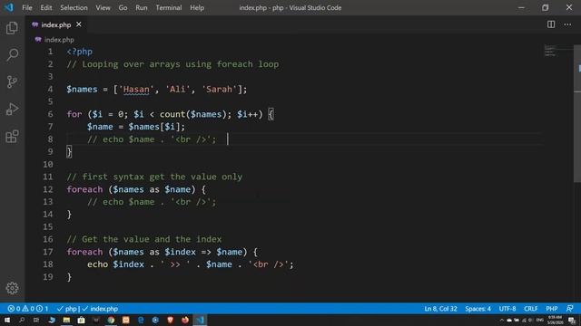Click the 'Hasan' string with squiggle underline
The image size is (581, 326).
click(x=136, y=89)
